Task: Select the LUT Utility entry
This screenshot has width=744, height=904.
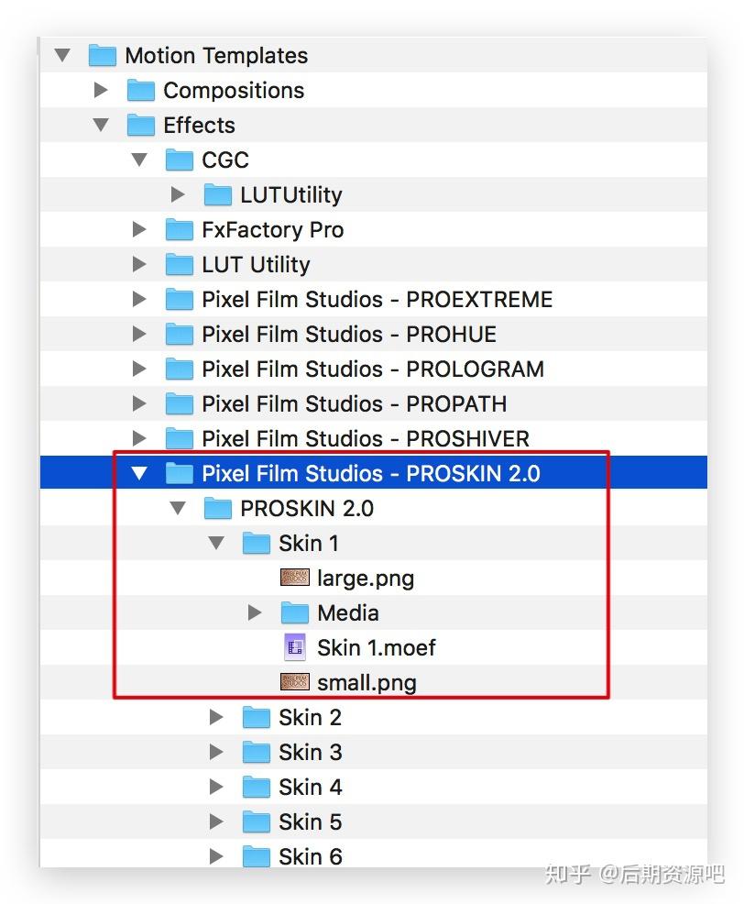Action: pos(257,264)
